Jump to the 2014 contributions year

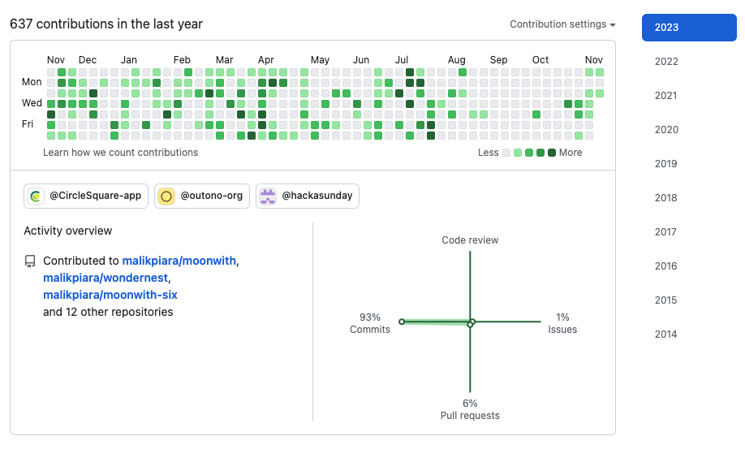pyautogui.click(x=666, y=335)
